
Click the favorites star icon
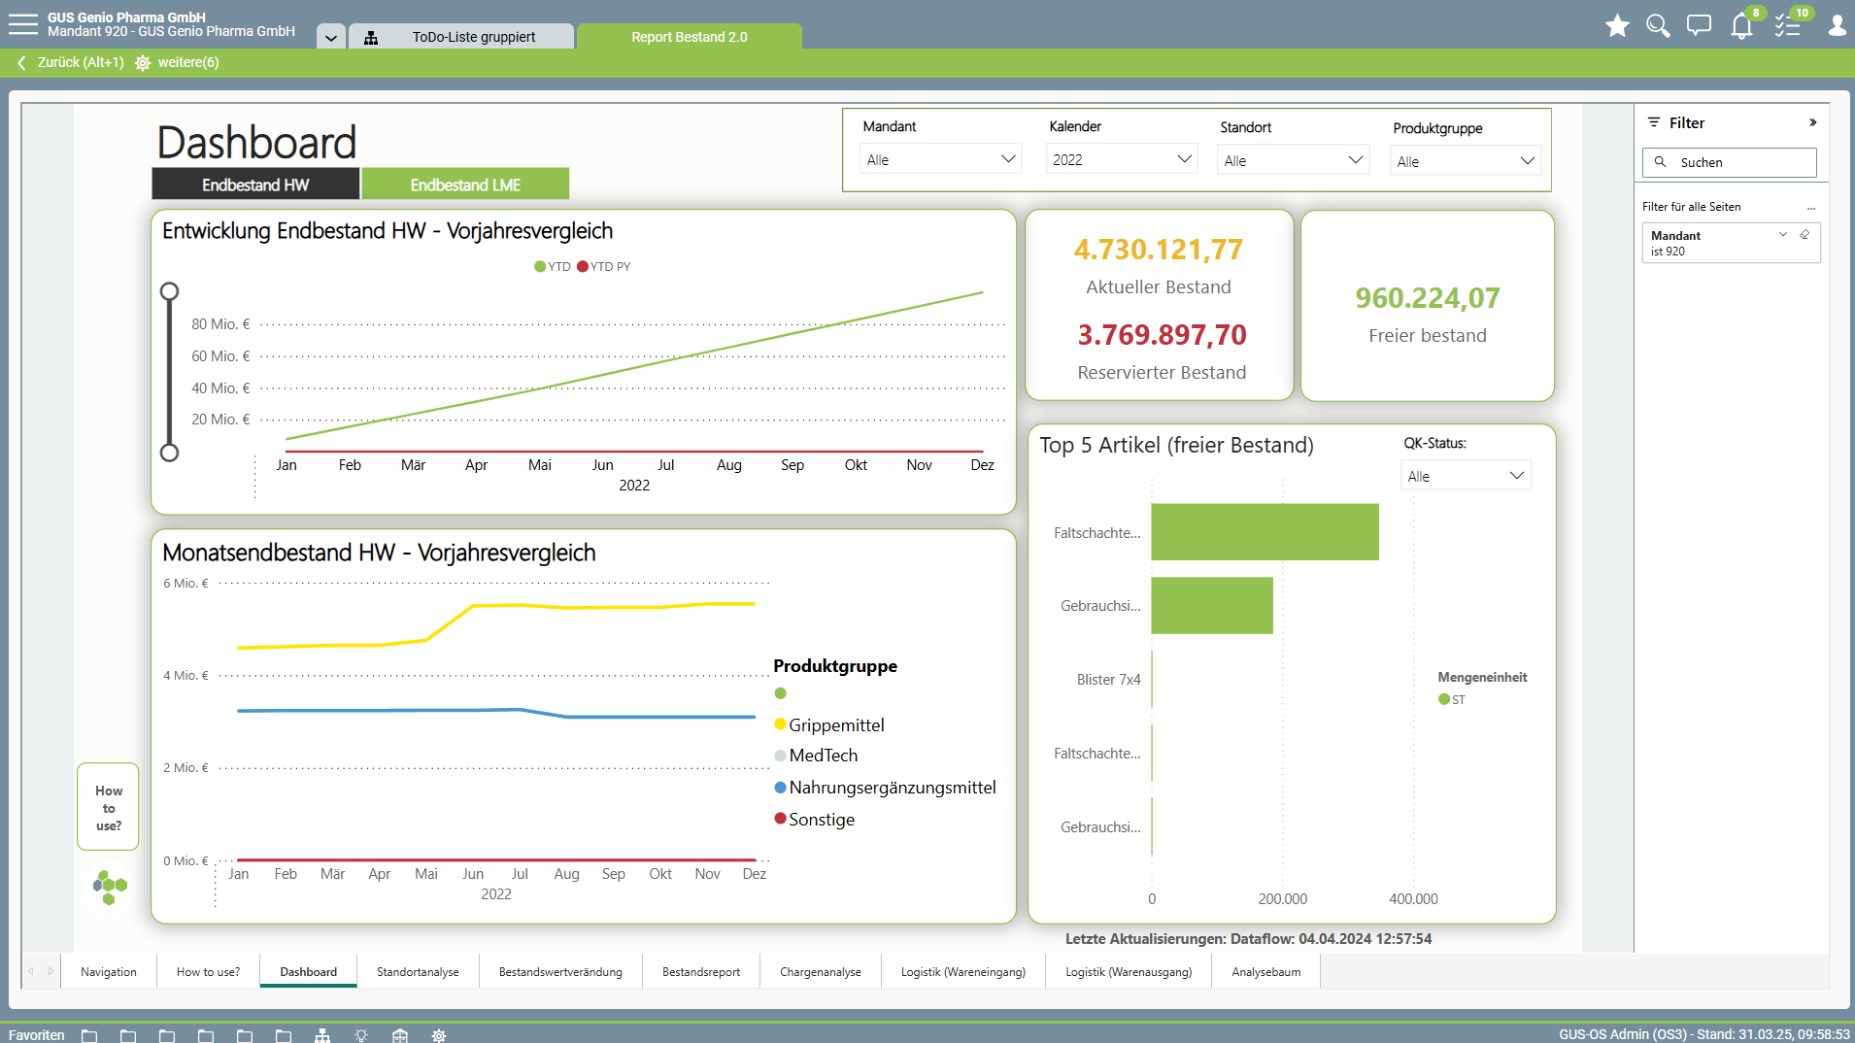point(1617,26)
